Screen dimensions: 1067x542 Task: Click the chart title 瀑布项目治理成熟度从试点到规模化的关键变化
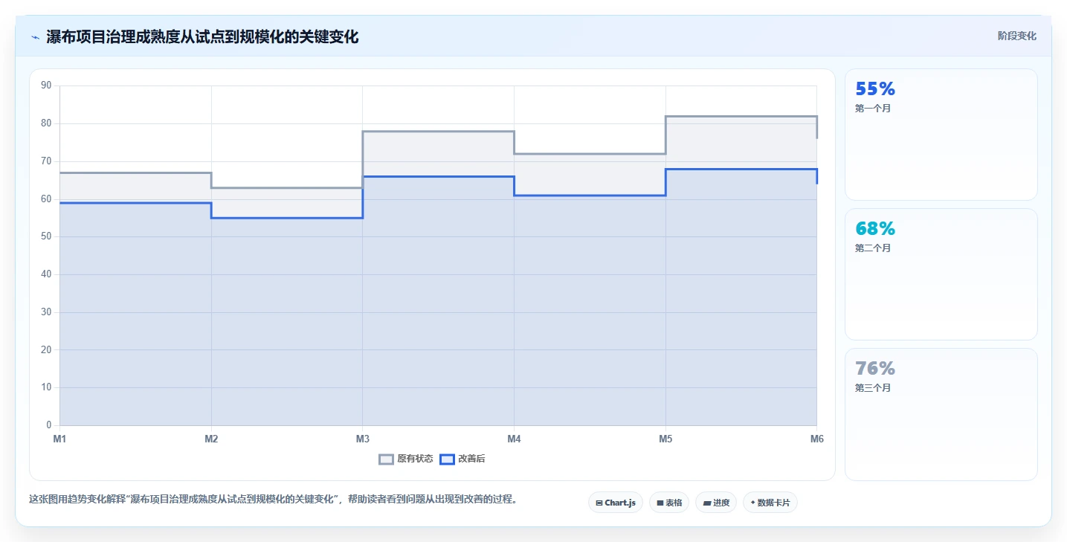point(202,37)
